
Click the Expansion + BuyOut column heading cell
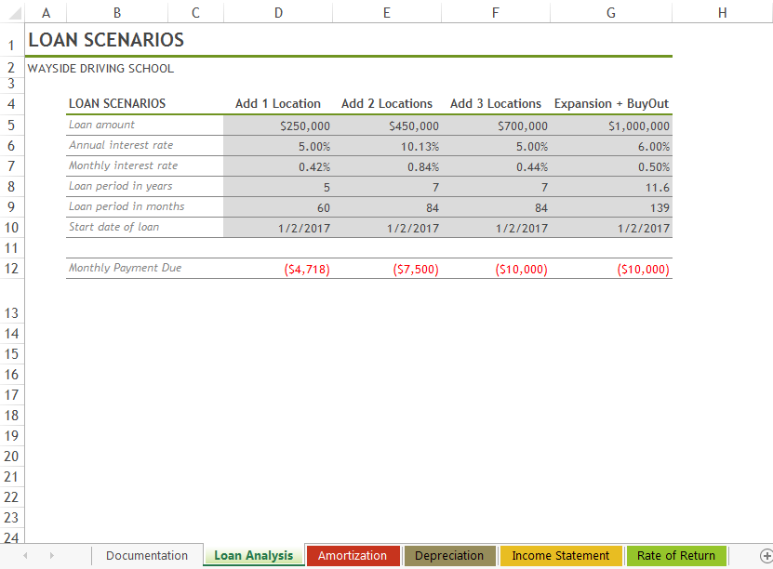(610, 103)
